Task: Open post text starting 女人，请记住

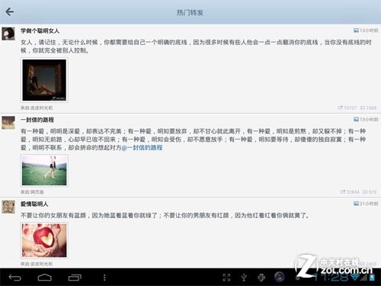Action: pos(196,47)
